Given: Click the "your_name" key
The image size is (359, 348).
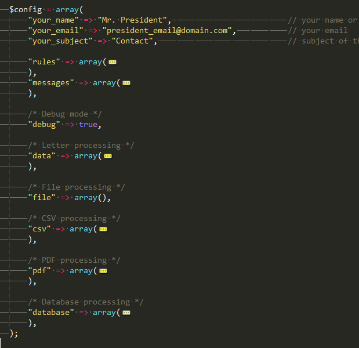Looking at the screenshot, I should coord(53,20).
